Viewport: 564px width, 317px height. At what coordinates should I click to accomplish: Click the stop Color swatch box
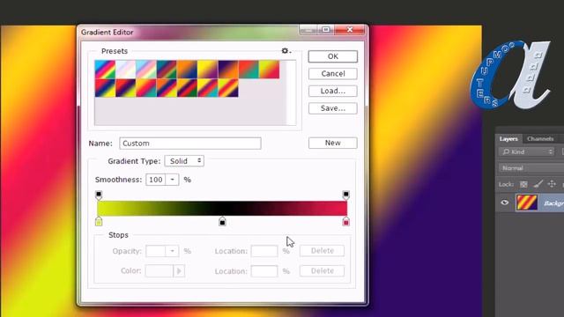coord(160,271)
